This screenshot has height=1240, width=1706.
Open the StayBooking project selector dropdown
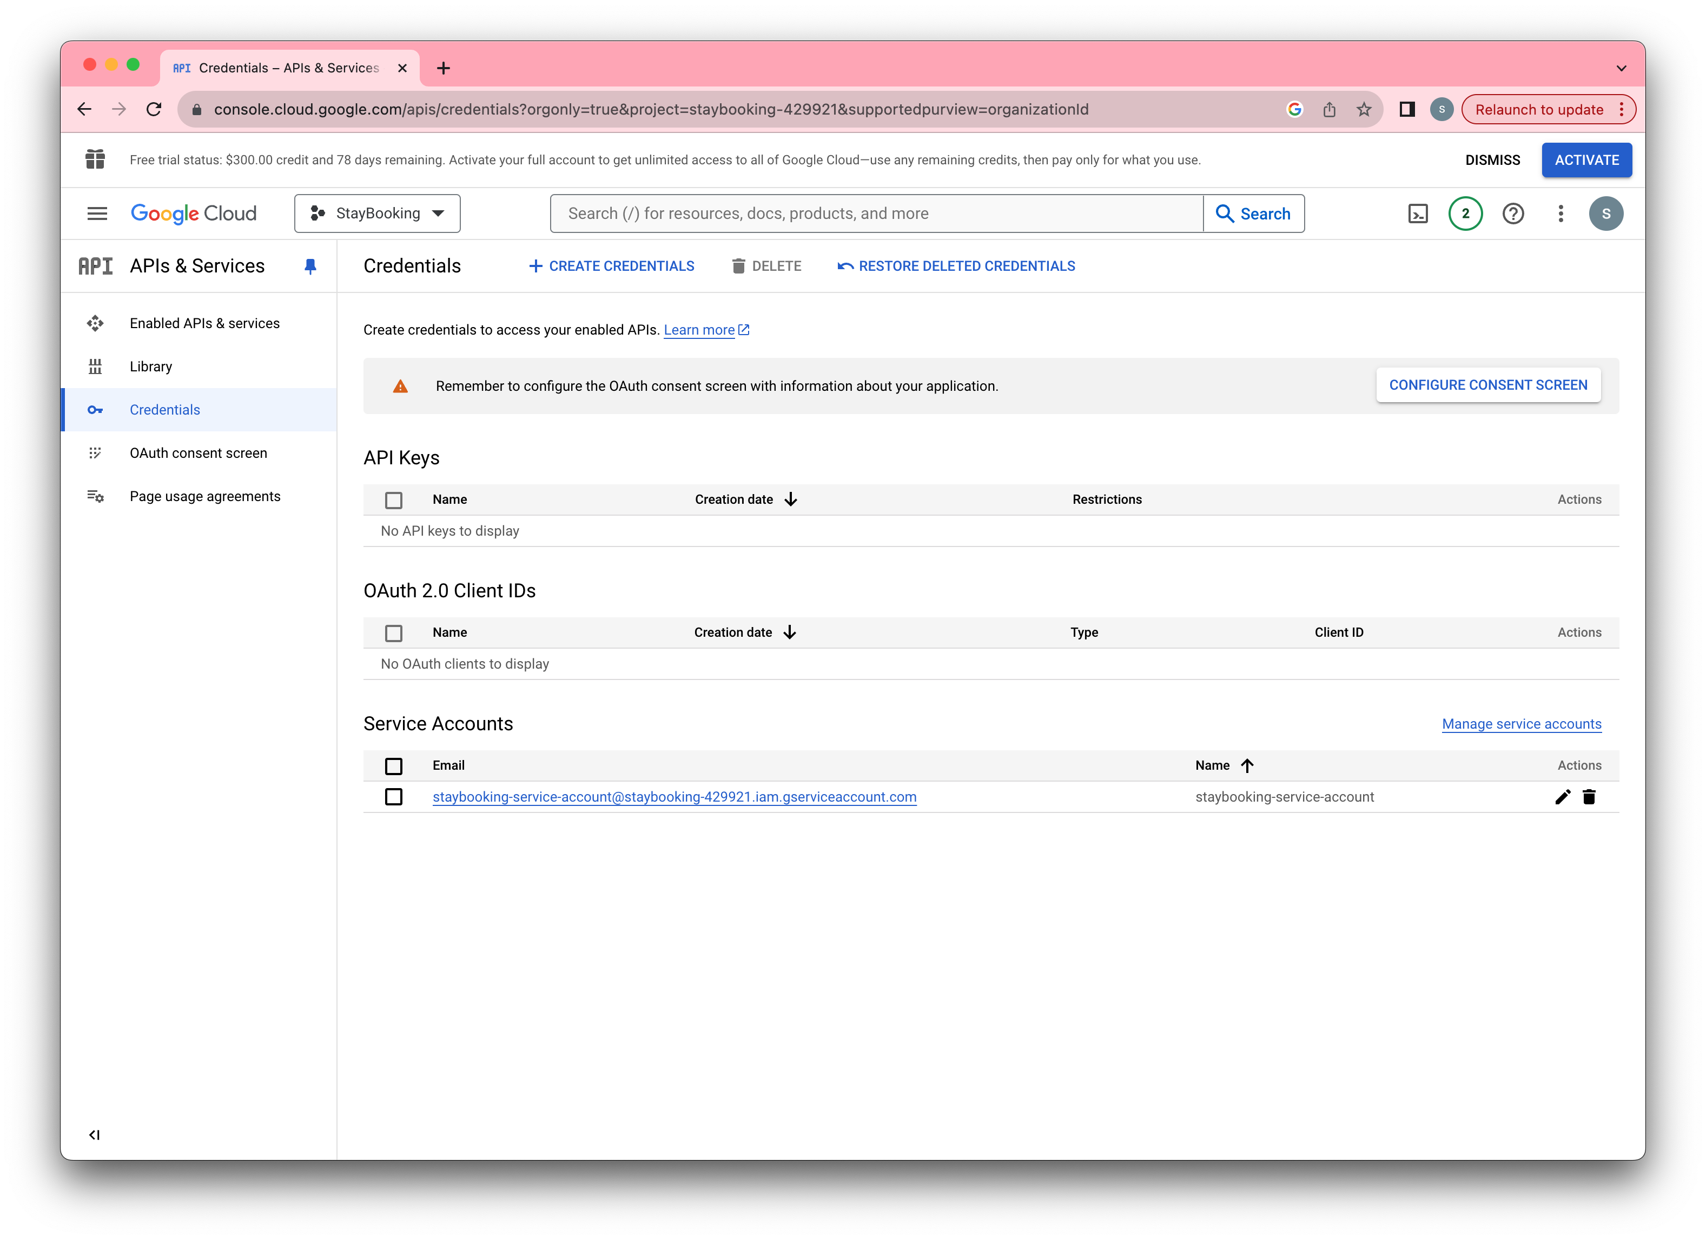378,214
